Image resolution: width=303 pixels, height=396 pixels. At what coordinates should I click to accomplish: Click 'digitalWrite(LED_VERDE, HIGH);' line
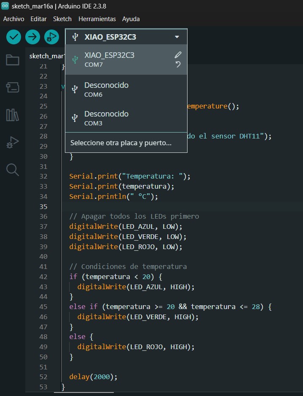pyautogui.click(x=138, y=317)
